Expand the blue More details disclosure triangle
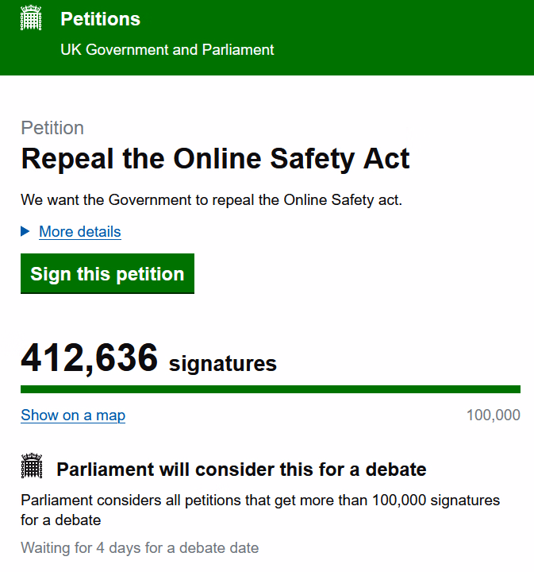 click(x=25, y=231)
